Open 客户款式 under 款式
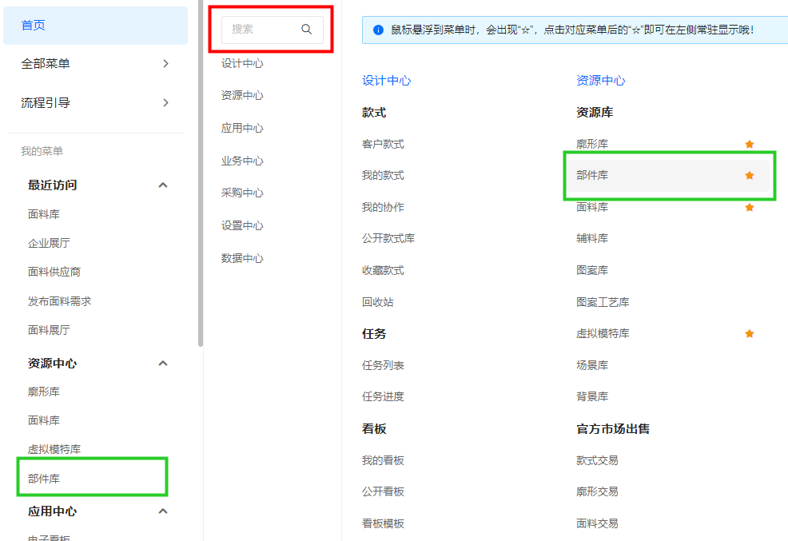The width and height of the screenshot is (788, 541). coord(383,145)
